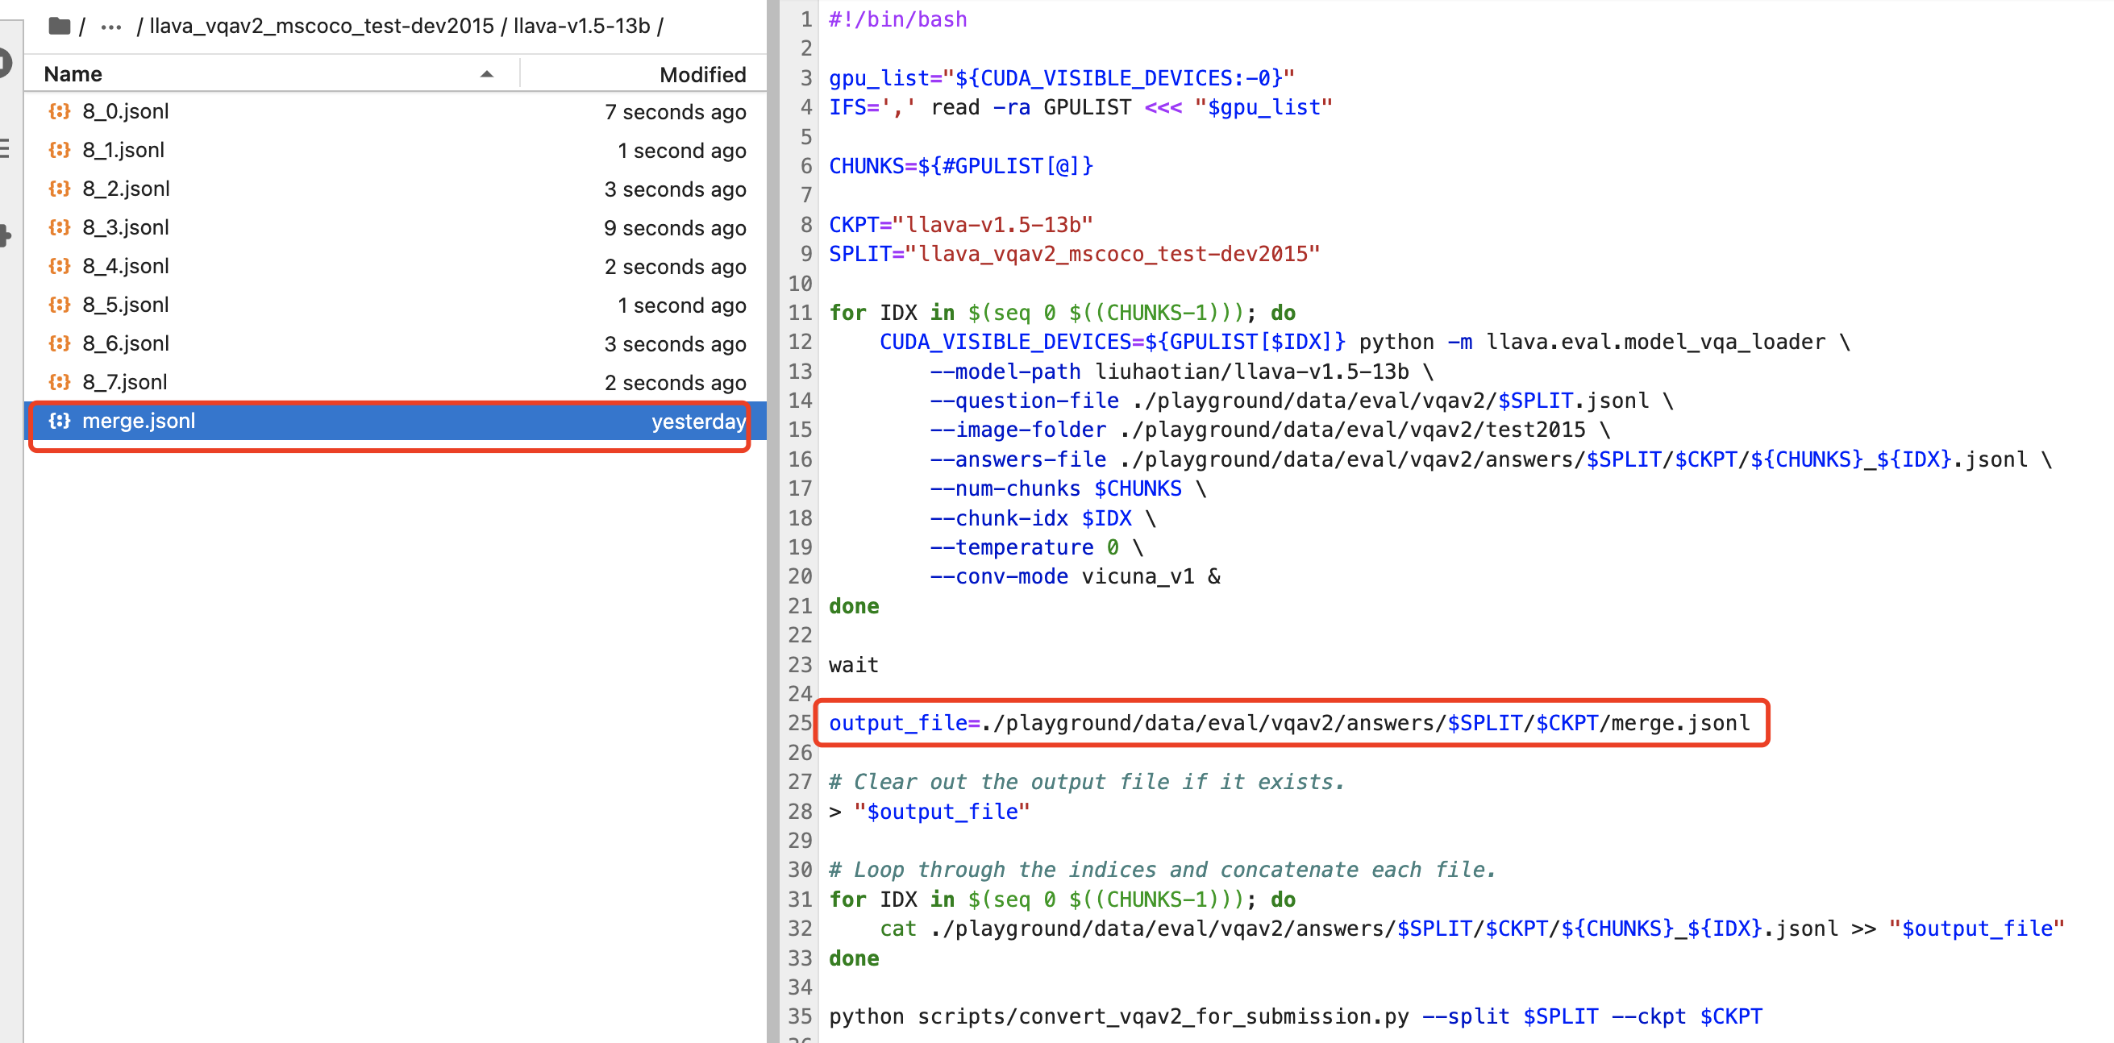The height and width of the screenshot is (1043, 2114).
Task: Click the root folder breadcrumb icon
Action: [59, 27]
